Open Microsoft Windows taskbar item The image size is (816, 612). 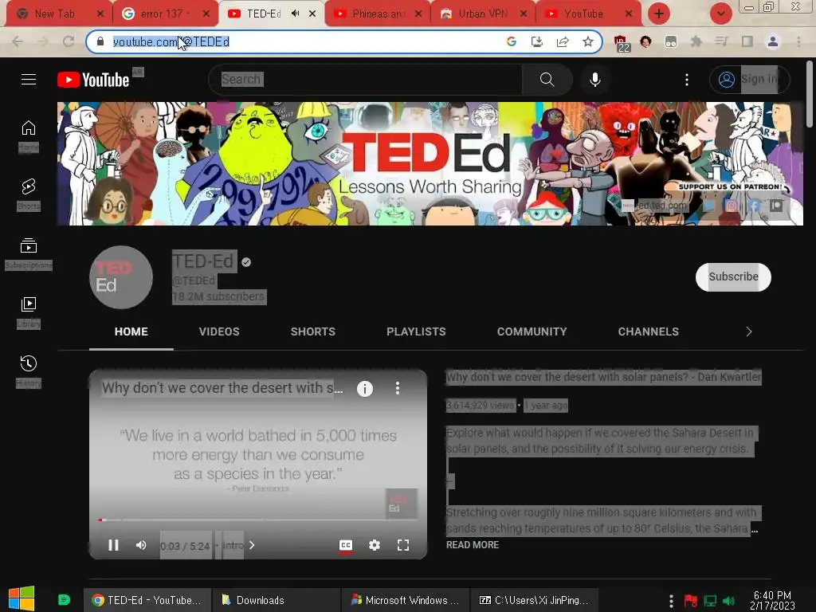point(405,600)
